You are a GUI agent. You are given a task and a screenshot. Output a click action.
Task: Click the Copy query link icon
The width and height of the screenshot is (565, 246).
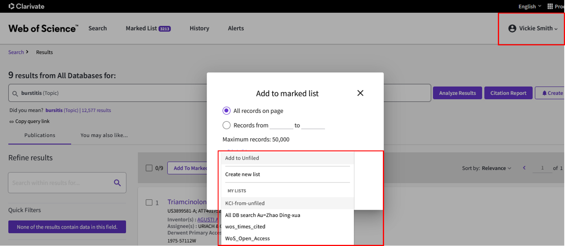click(x=11, y=122)
